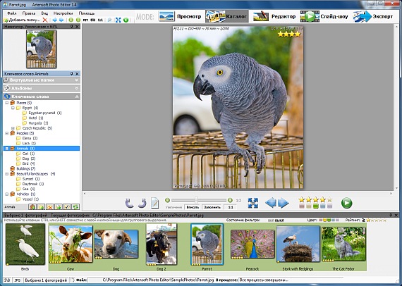Start slideshow with the large green play button
This screenshot has width=402, height=286.
click(346, 203)
